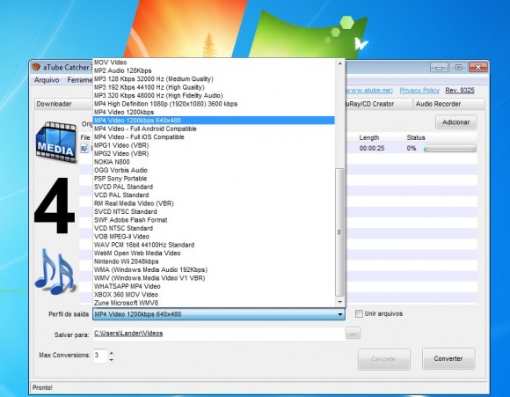Screen dimensions: 510x397
Task: Open the Privacy Policy link
Action: pos(419,90)
